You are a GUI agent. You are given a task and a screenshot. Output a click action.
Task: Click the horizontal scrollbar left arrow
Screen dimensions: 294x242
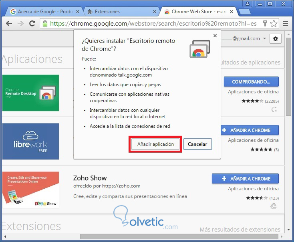tap(5, 236)
